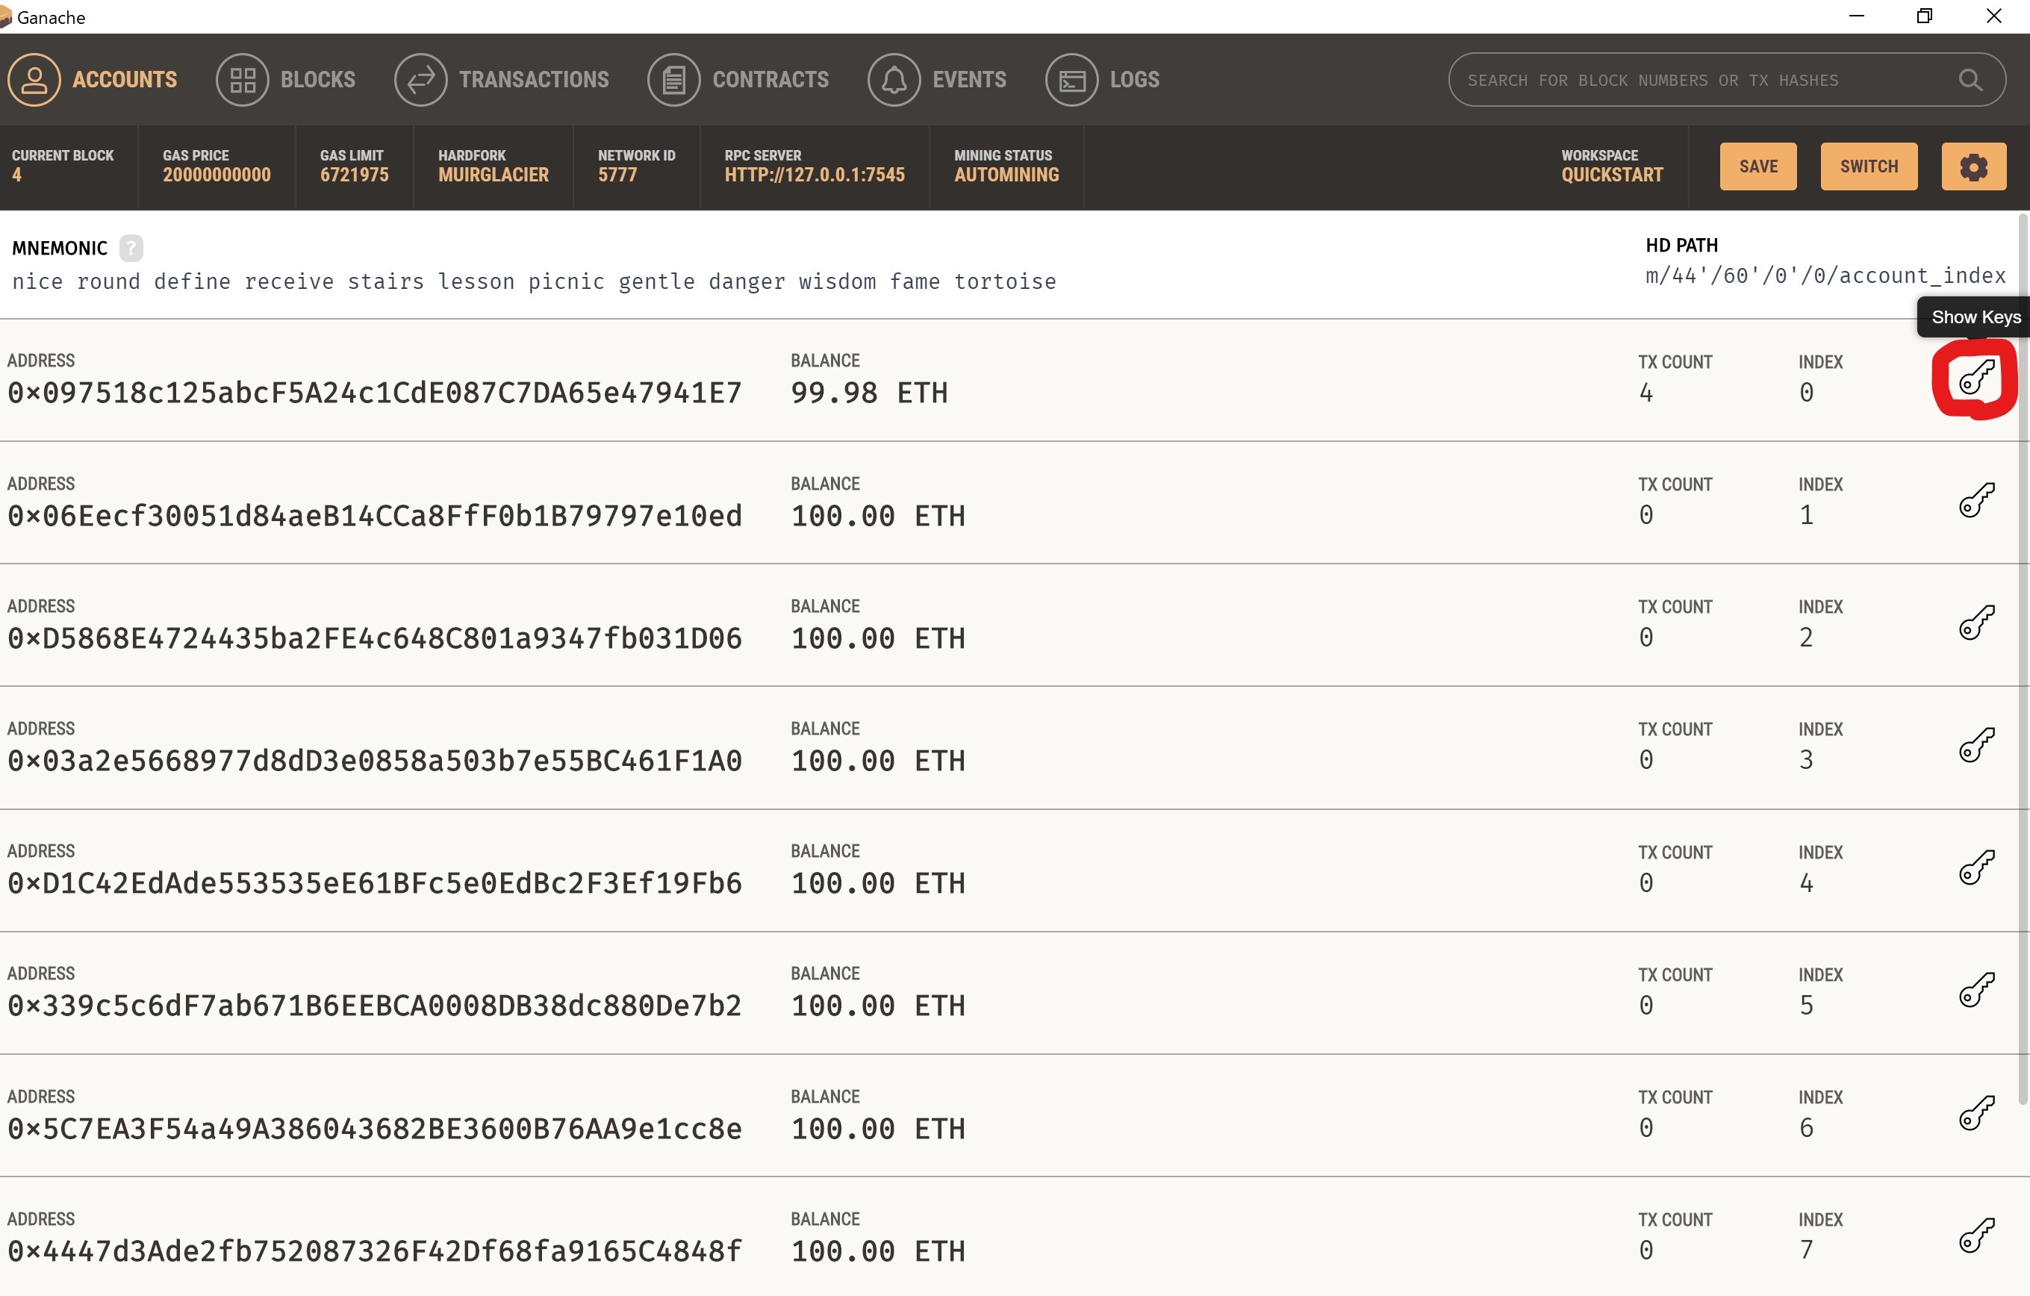This screenshot has width=2030, height=1296.
Task: Click the SWITCH workspace button
Action: 1868,167
